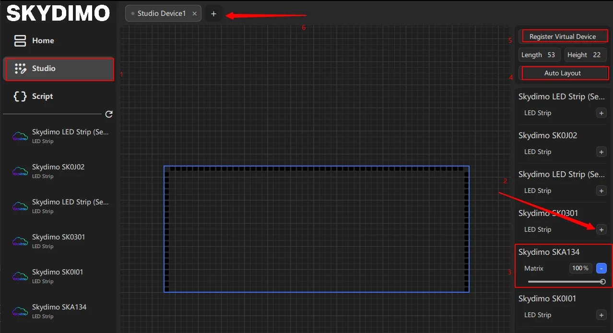
Task: Select Skydimo SK0J02 in the left device list
Action: [58, 170]
